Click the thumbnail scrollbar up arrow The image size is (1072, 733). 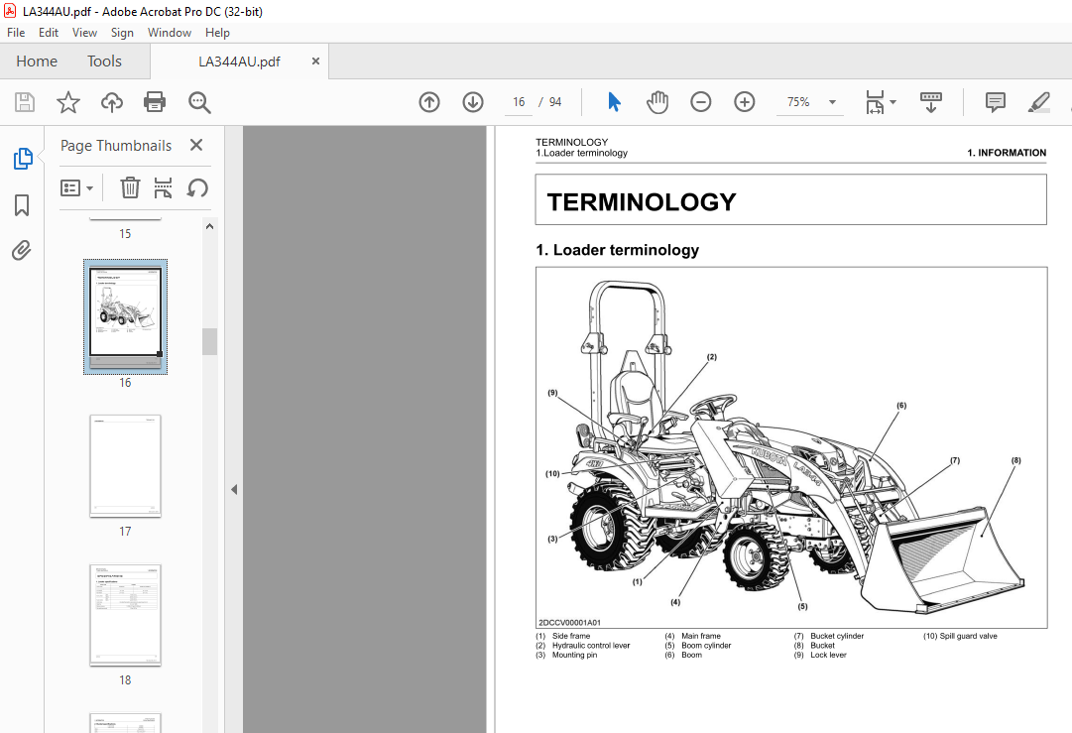[x=210, y=226]
